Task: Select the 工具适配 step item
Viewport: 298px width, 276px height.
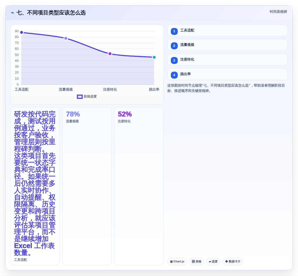Action: point(227,30)
